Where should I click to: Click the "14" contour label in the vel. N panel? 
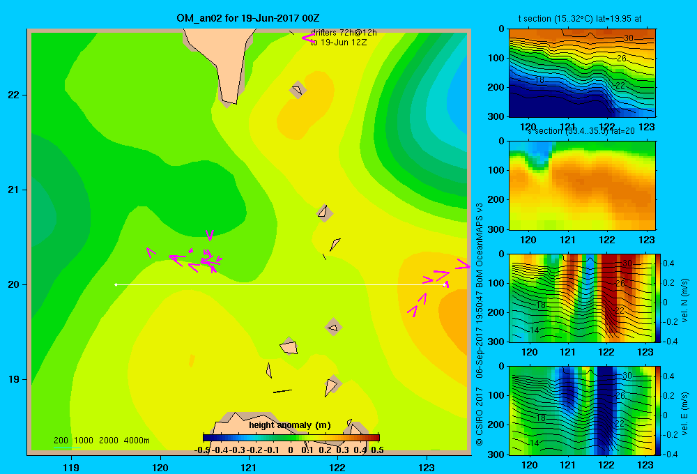(x=535, y=330)
